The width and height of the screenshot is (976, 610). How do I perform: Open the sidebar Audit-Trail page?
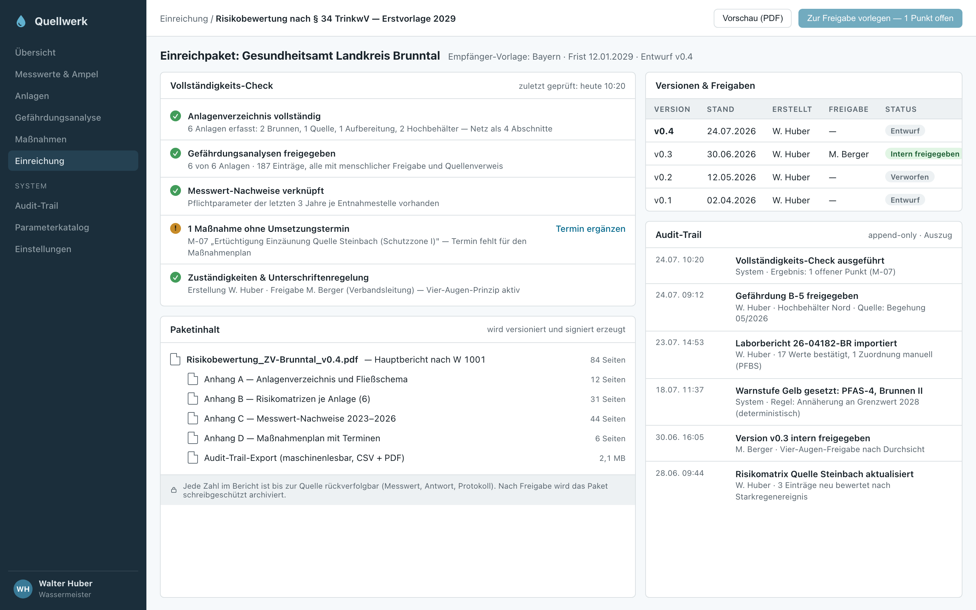73,206
